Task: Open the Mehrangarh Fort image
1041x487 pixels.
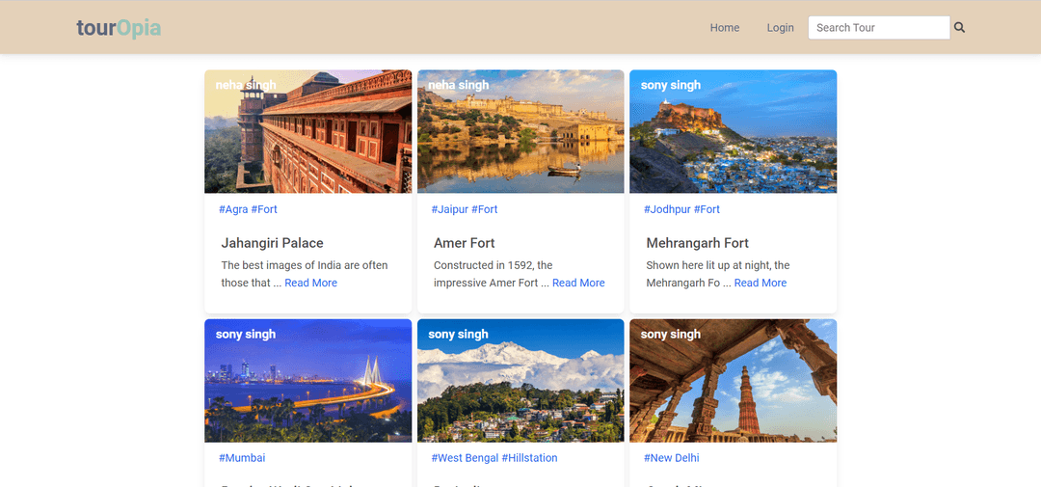Action: coord(733,131)
